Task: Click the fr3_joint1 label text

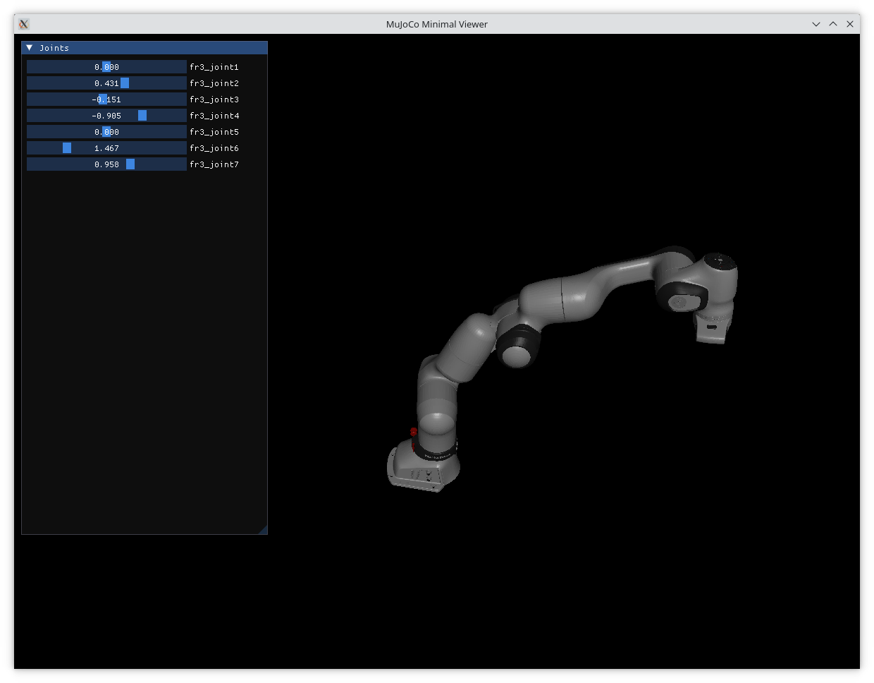Action: (214, 66)
